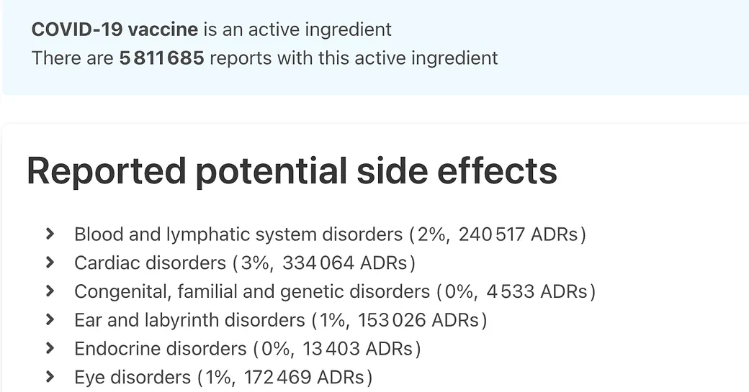Click the 334 064 ADRs figure
This screenshot has height=392, width=749.
[345, 263]
